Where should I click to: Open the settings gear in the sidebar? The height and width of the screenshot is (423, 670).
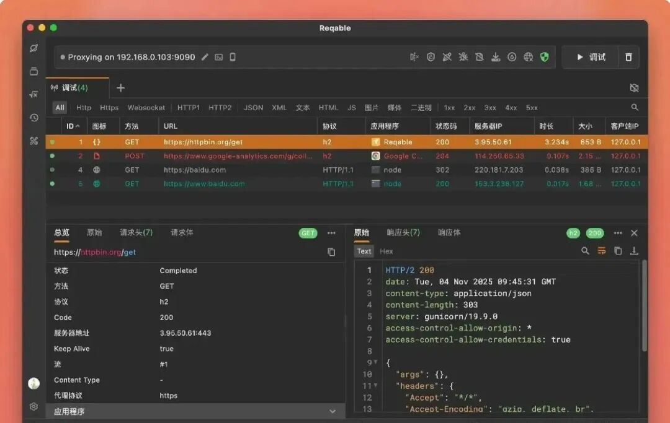[33, 406]
